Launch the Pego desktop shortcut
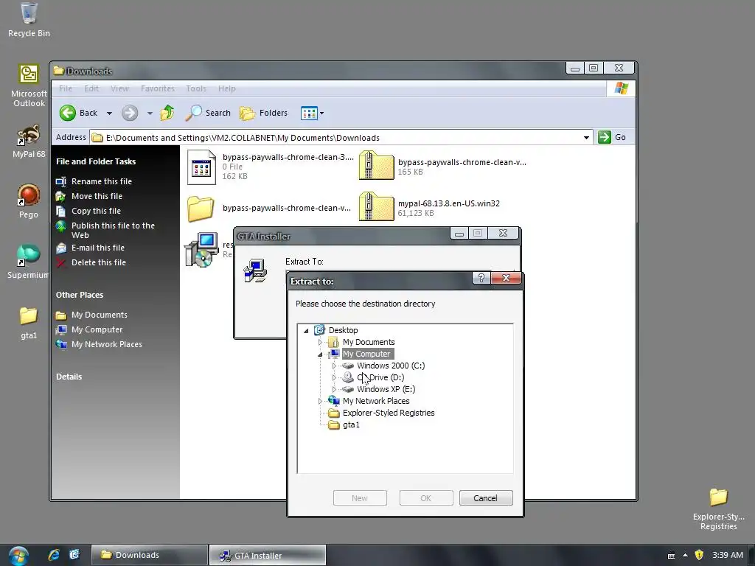This screenshot has height=566, width=755. [29, 201]
